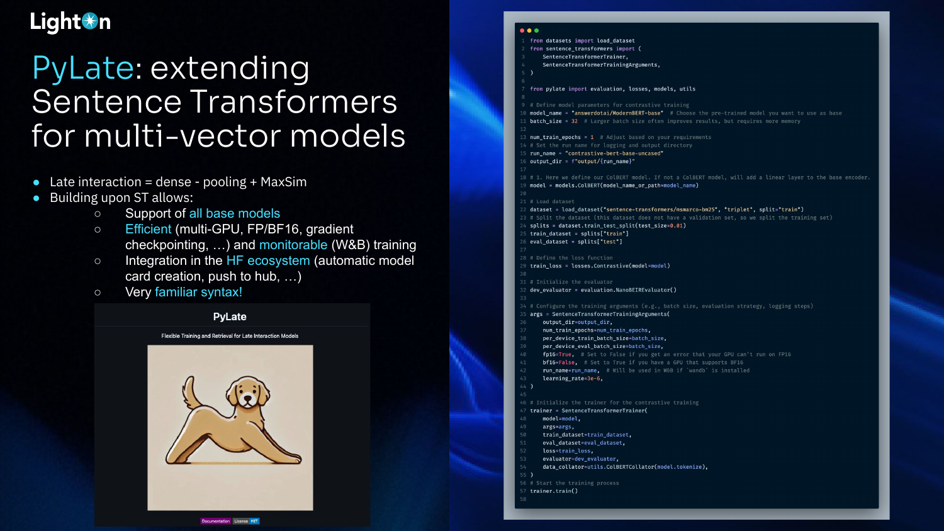The height and width of the screenshot is (531, 944).
Task: Click the 'evaluator=dev_evaluator' code line
Action: [x=581, y=459]
